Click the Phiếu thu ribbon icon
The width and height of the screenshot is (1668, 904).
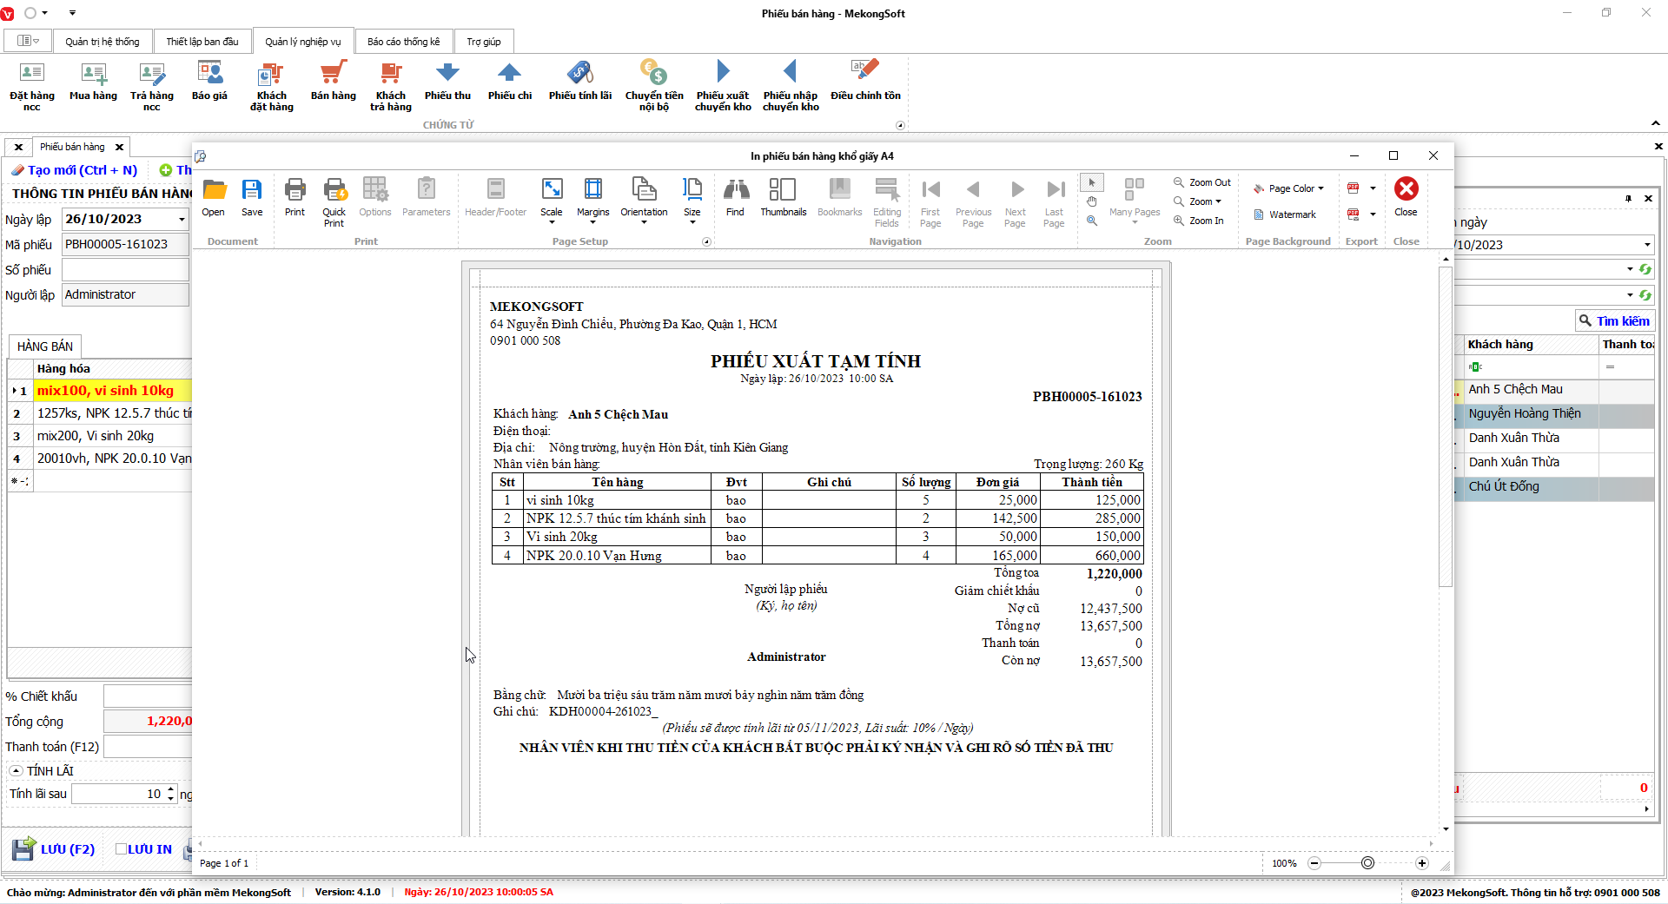point(447,82)
